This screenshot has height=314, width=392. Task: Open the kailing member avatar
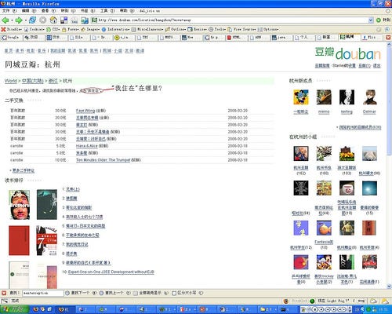pyautogui.click(x=347, y=97)
